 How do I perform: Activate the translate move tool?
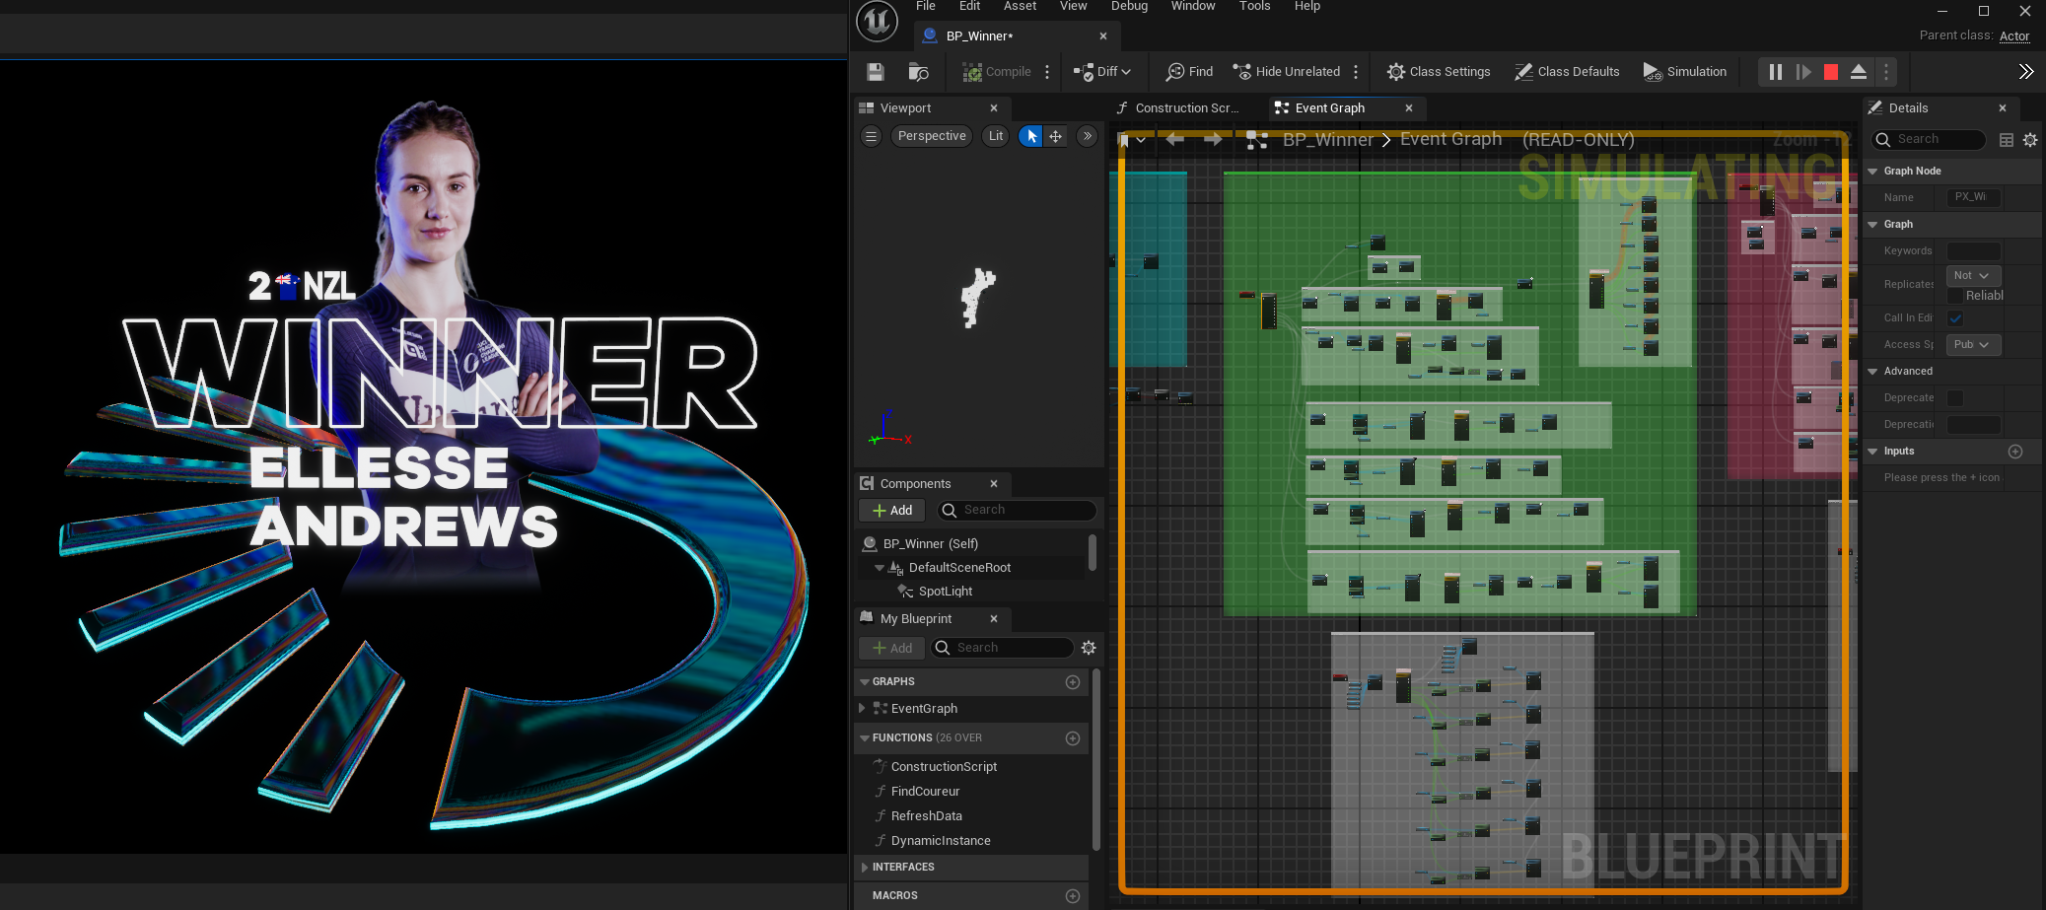pyautogui.click(x=1056, y=136)
